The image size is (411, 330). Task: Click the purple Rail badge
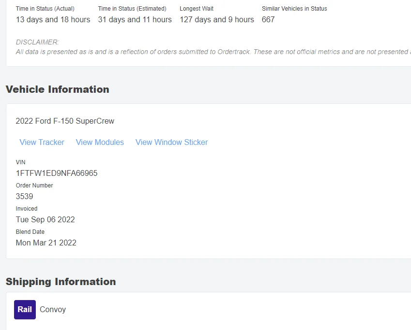coord(25,310)
